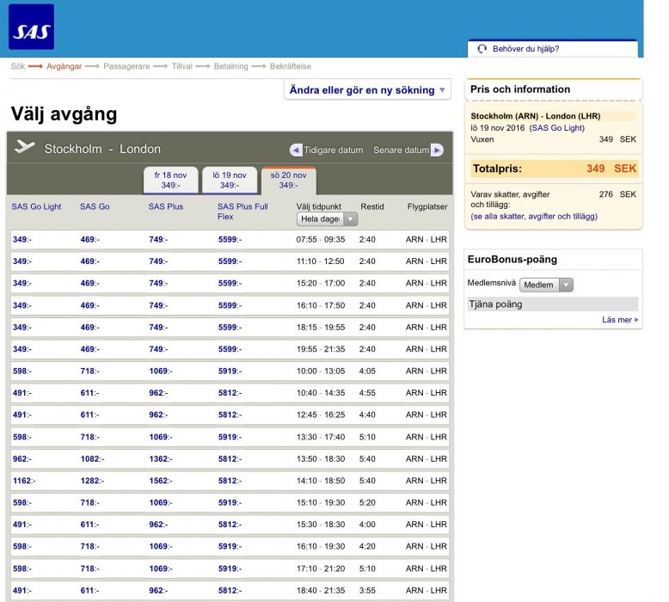Image resolution: width=669 pixels, height=602 pixels.
Task: Click the airplane icon beside Stockholm - London
Action: (25, 147)
